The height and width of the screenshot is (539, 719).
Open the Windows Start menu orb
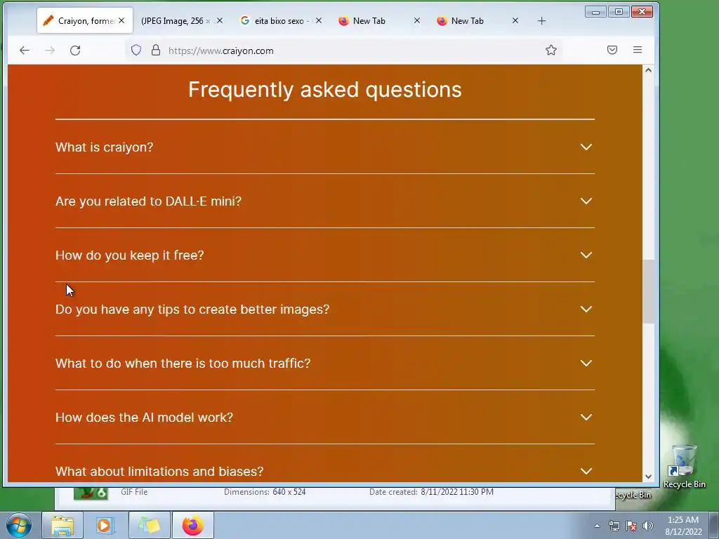(x=19, y=525)
